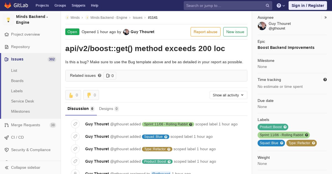
Task: Click the Repository file icon
Action: coord(7,47)
